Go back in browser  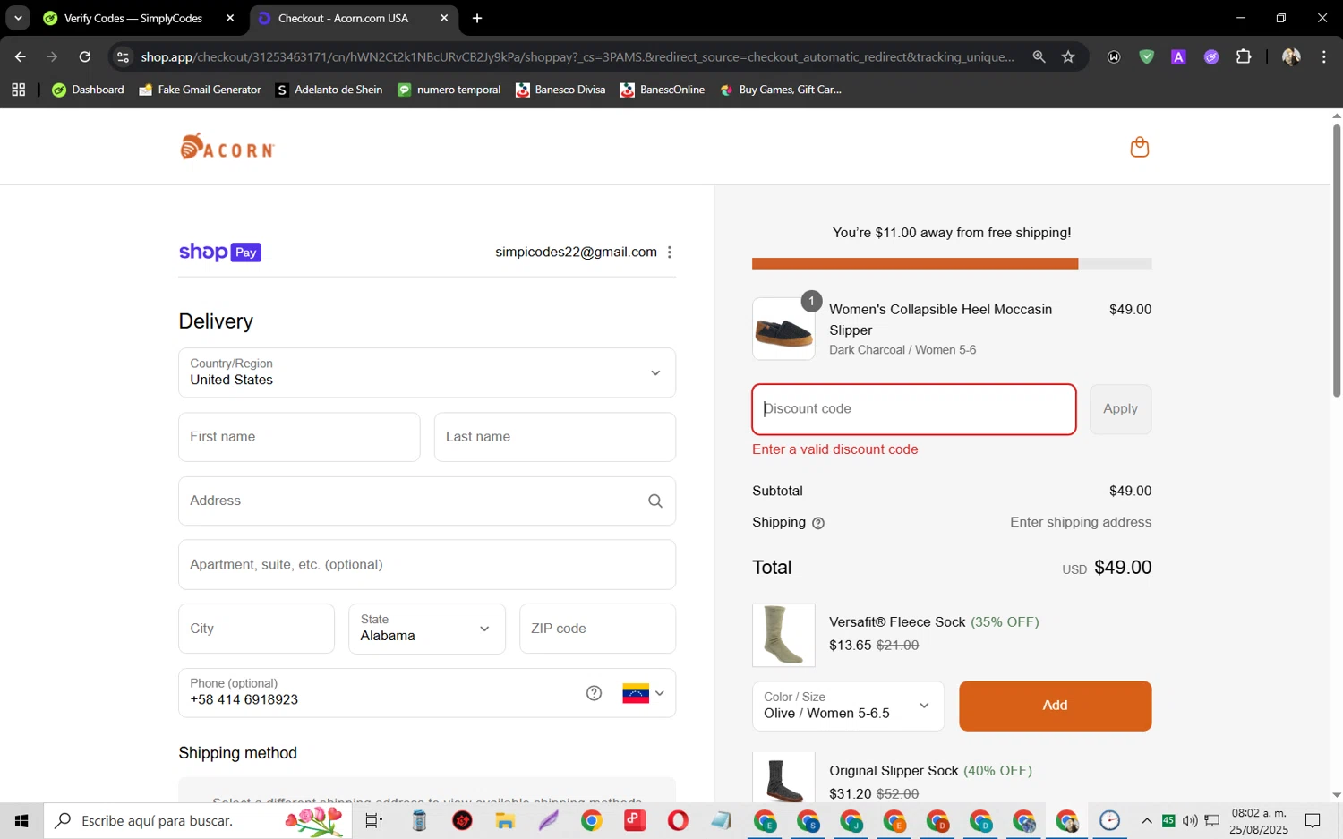(x=20, y=56)
